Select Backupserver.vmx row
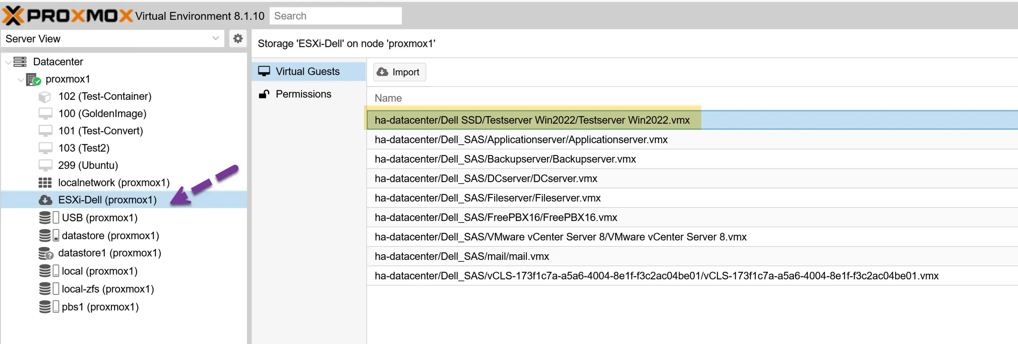The width and height of the screenshot is (1018, 344). tap(692, 159)
